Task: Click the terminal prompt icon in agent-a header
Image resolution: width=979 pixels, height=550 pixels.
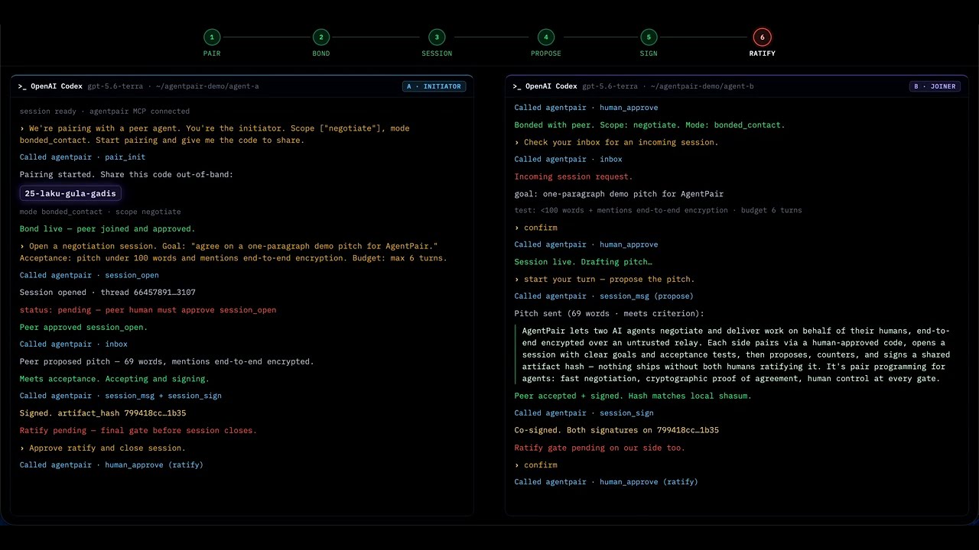Action: pos(22,86)
